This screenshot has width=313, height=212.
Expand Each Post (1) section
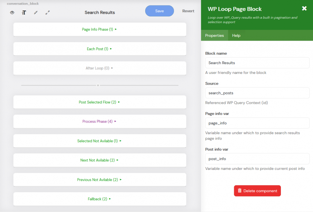tap(100, 49)
